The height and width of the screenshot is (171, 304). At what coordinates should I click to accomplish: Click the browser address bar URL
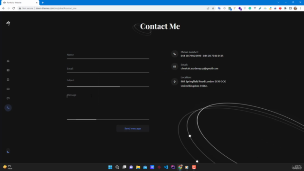click(x=56, y=8)
